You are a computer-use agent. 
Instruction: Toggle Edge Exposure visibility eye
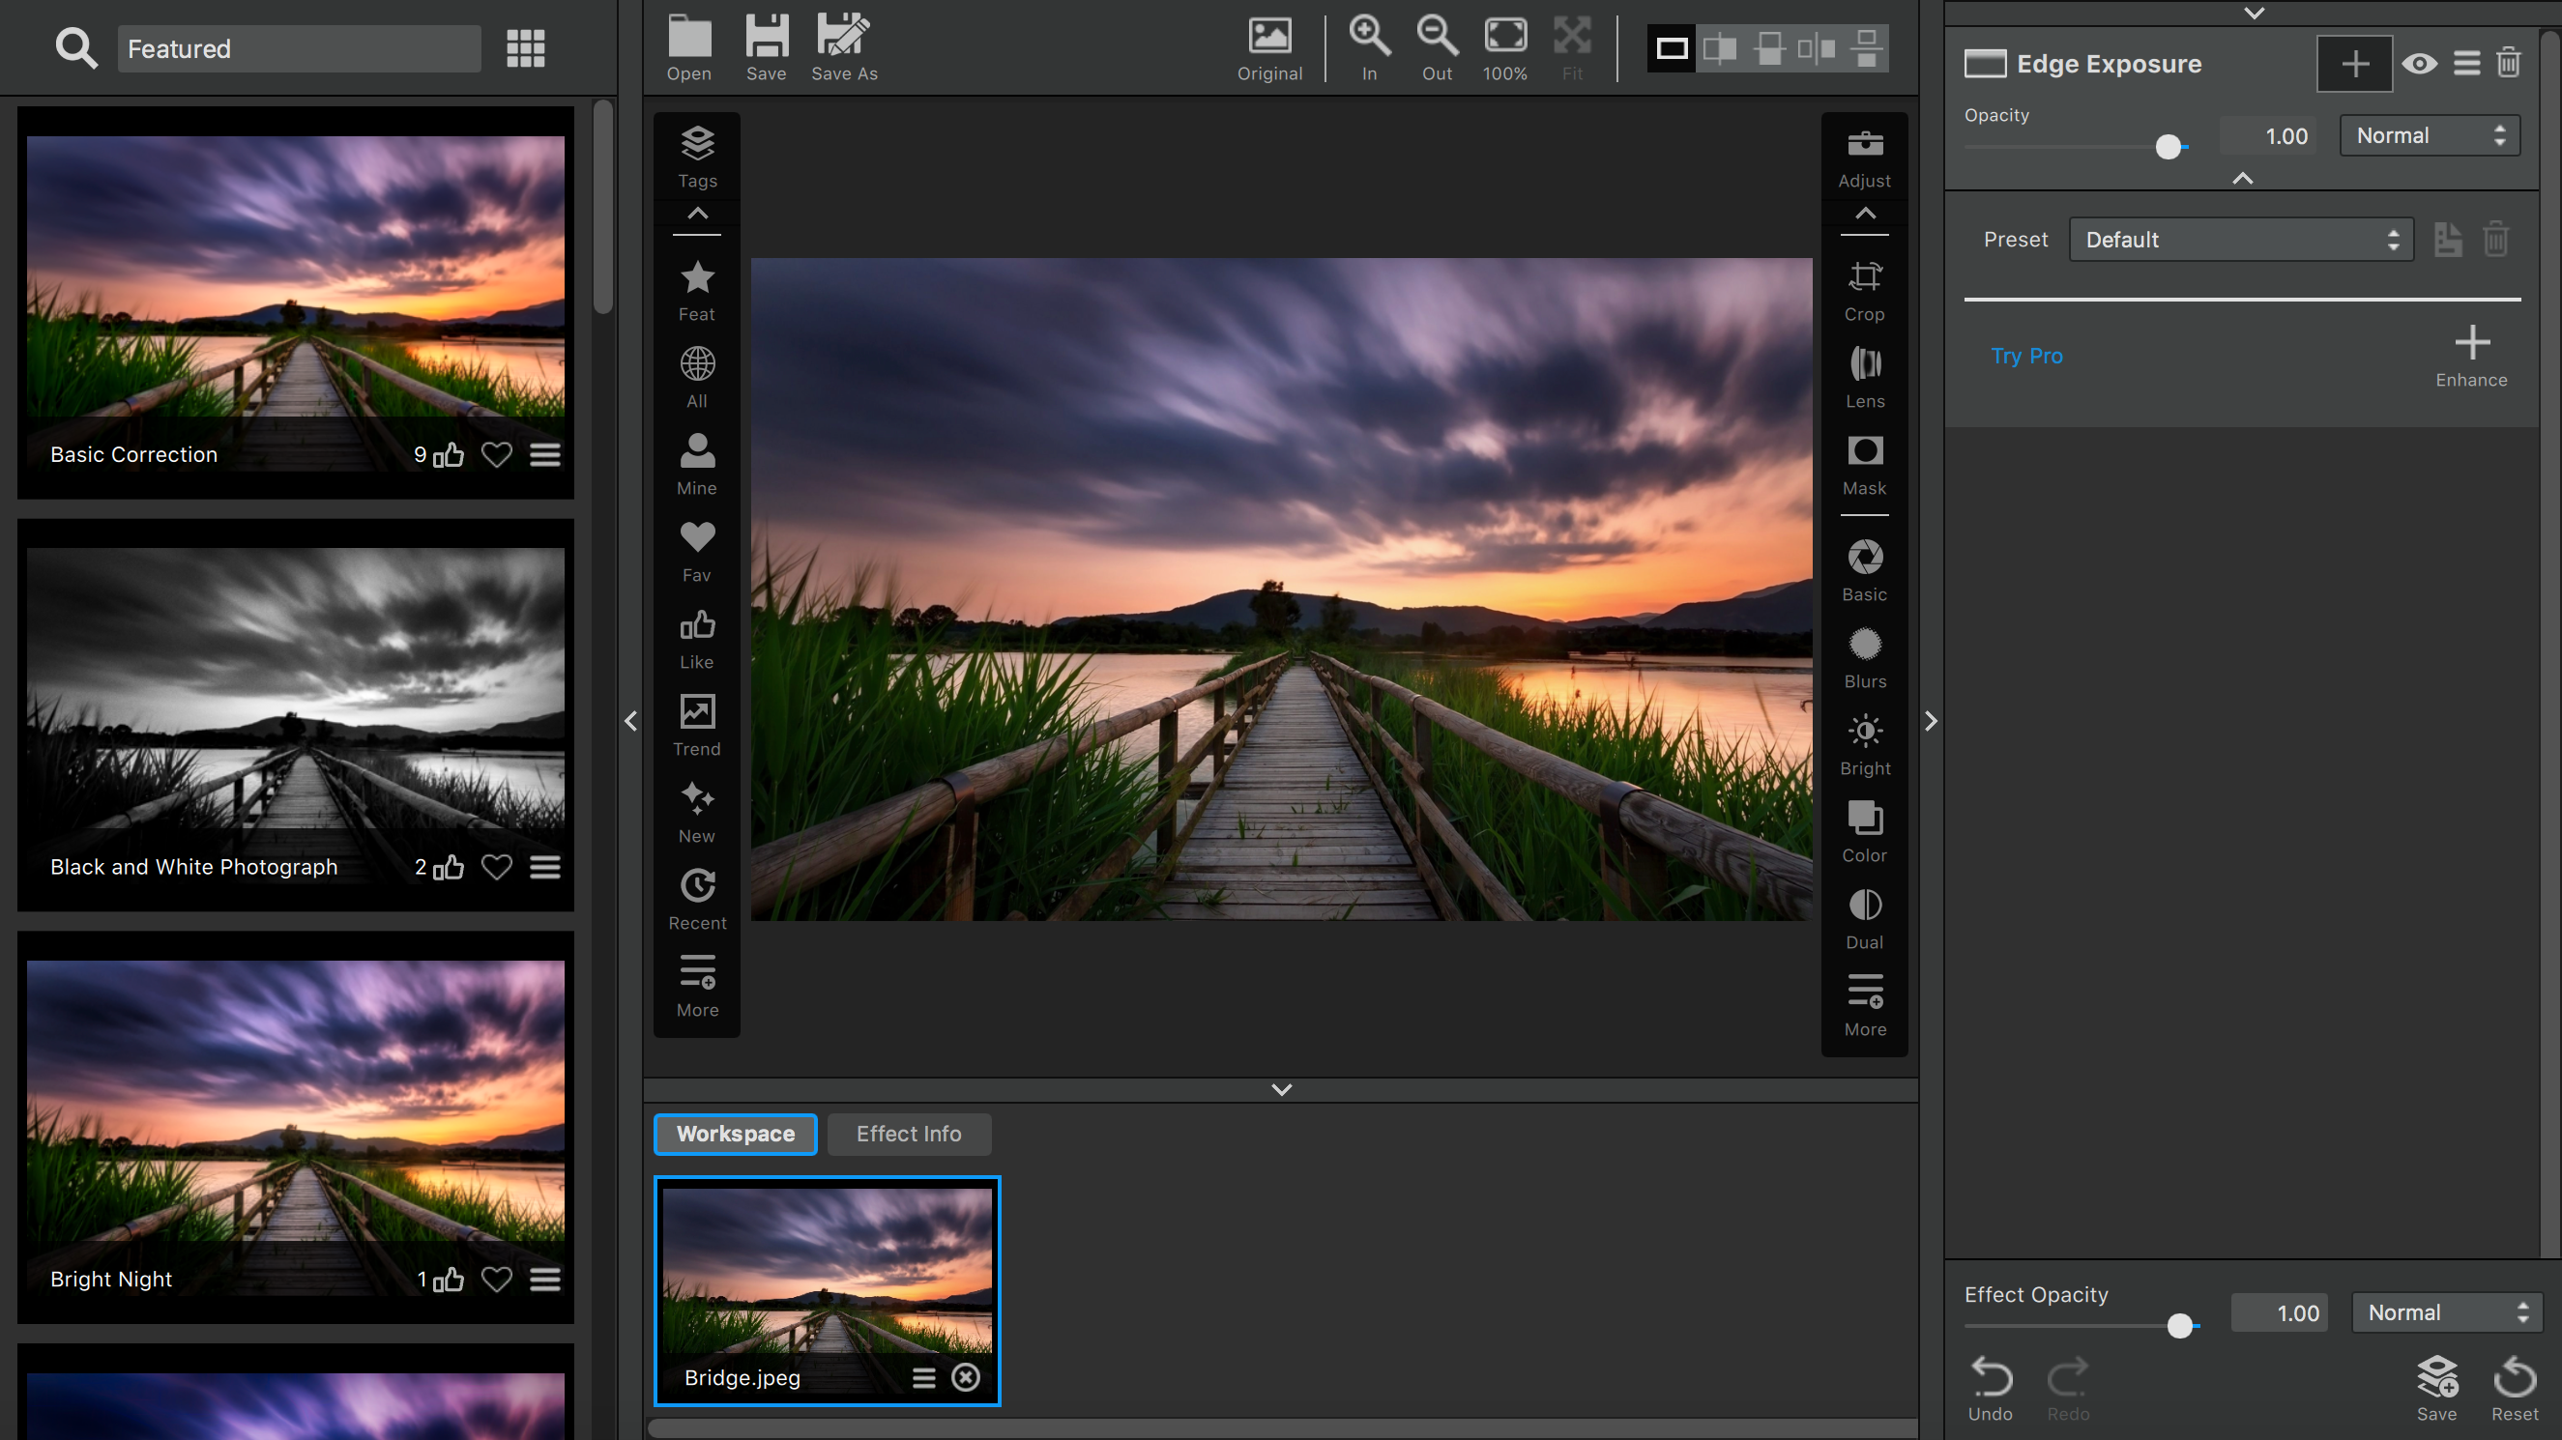point(2419,64)
